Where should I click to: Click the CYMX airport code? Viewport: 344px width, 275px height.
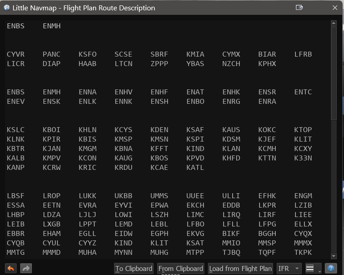(231, 54)
